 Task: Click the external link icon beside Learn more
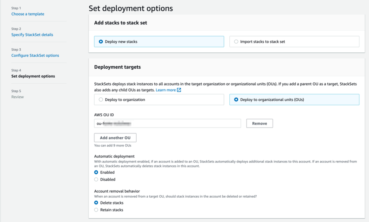(179, 90)
